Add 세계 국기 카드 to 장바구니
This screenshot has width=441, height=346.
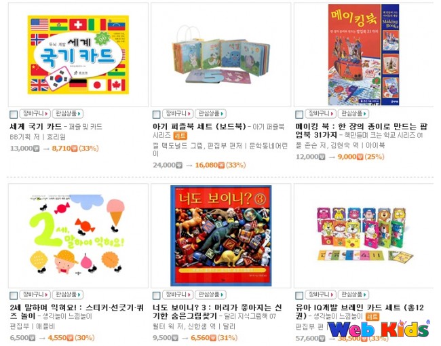(x=35, y=114)
